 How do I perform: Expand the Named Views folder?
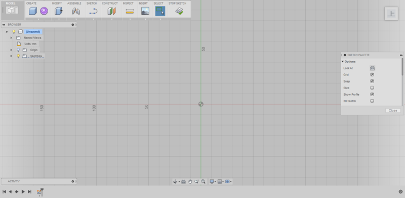pos(11,38)
